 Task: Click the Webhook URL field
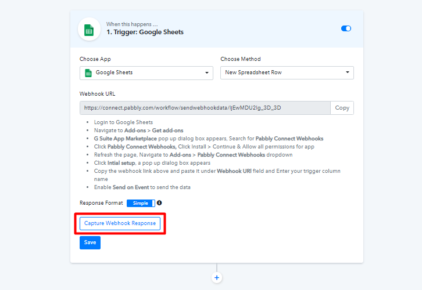205,108
